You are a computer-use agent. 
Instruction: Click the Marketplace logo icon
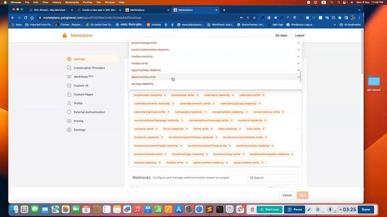point(65,36)
